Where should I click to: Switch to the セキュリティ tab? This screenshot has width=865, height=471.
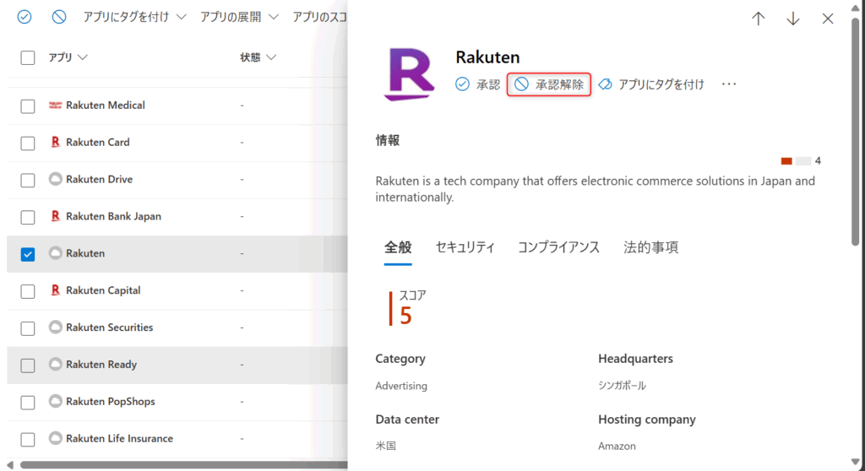tap(465, 247)
